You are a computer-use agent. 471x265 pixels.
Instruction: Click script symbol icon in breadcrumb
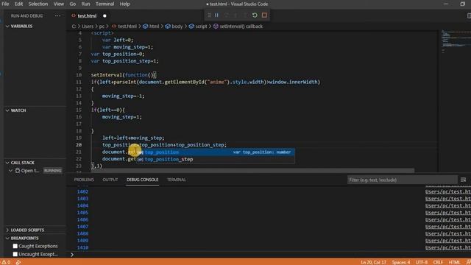(191, 26)
